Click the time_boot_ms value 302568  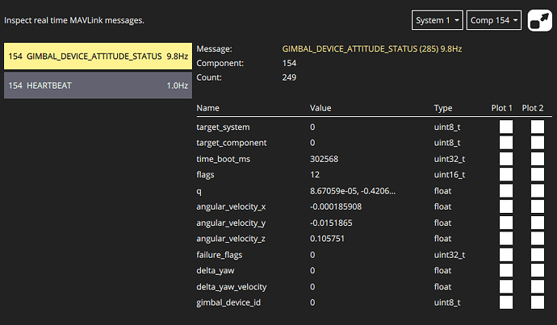pyautogui.click(x=324, y=159)
